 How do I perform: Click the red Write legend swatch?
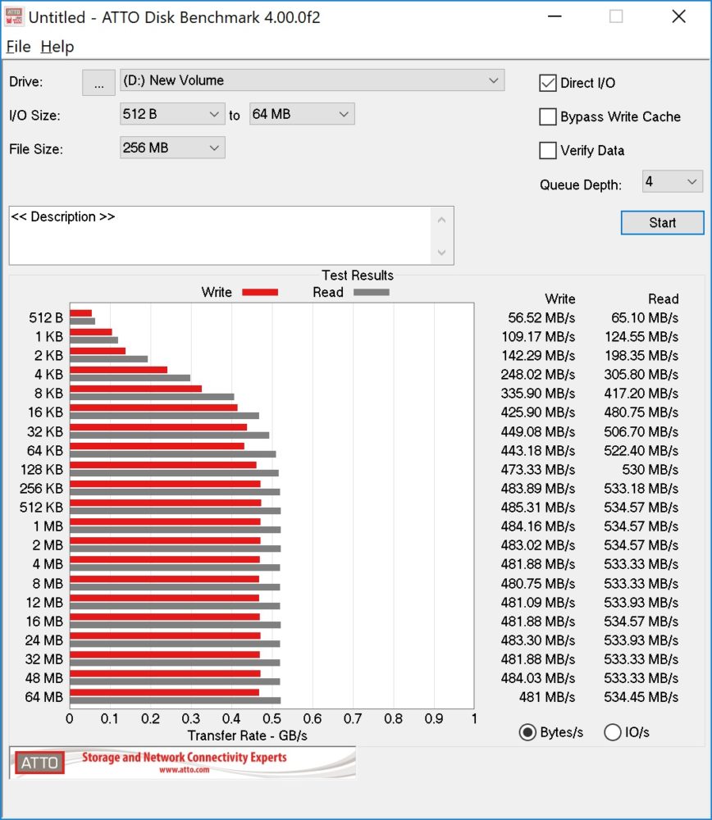pos(260,293)
